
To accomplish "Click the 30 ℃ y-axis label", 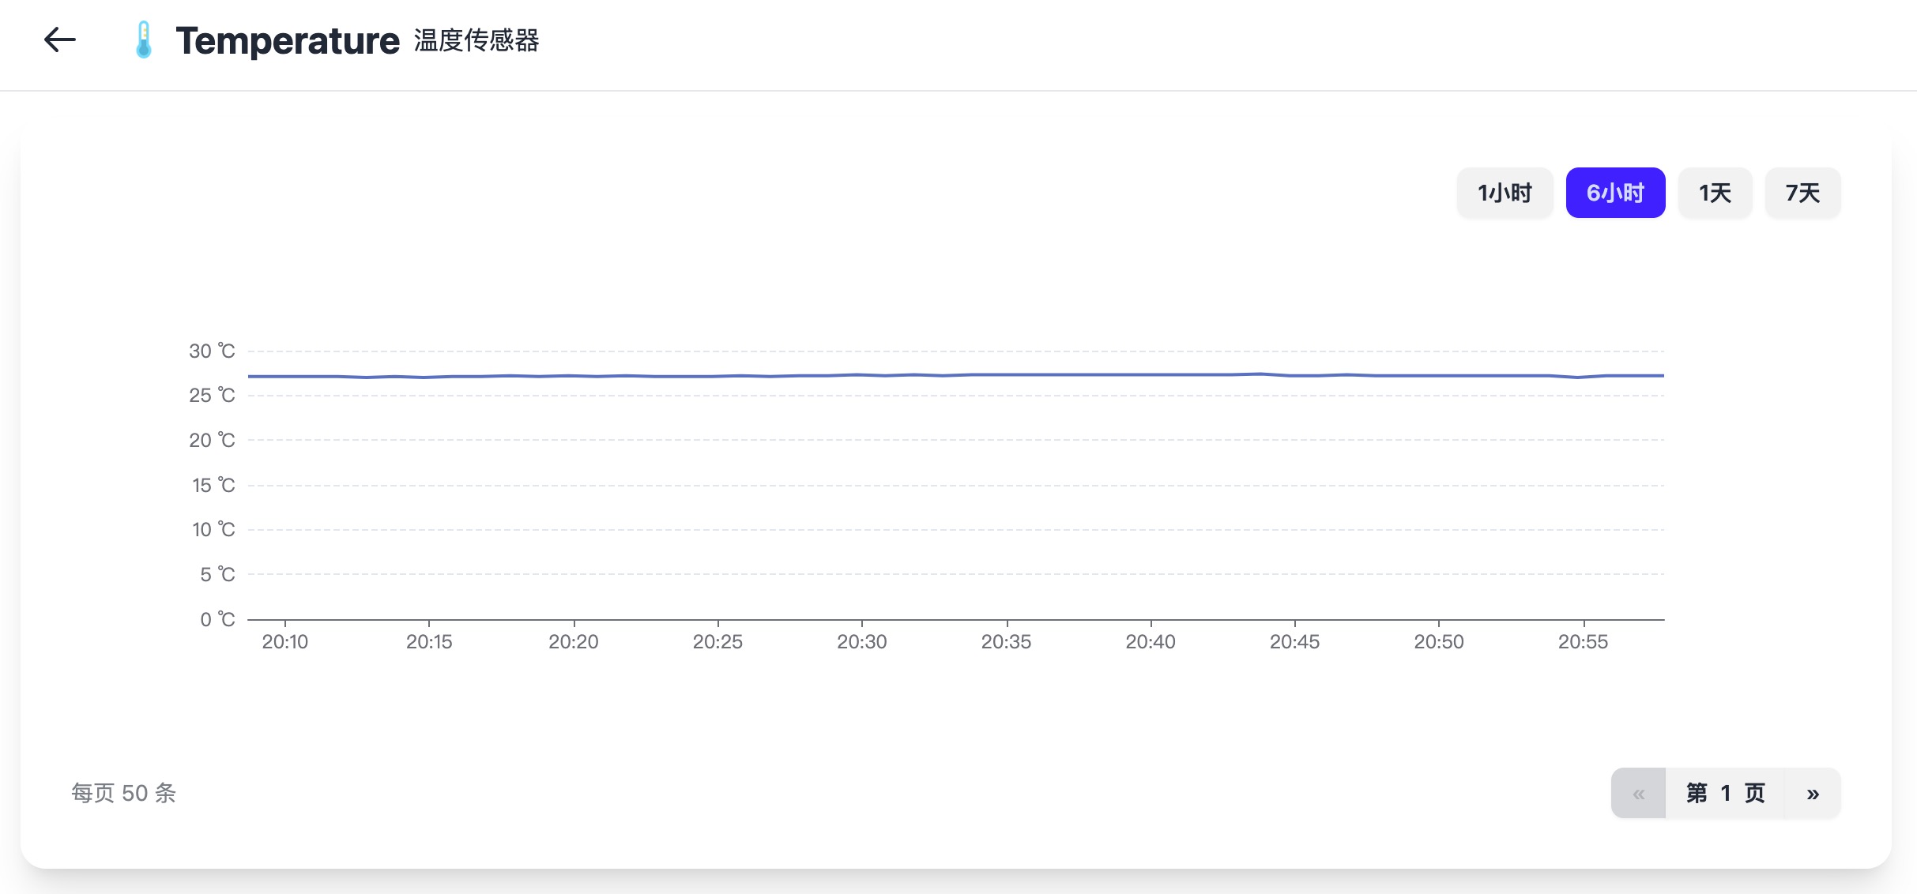I will (212, 351).
